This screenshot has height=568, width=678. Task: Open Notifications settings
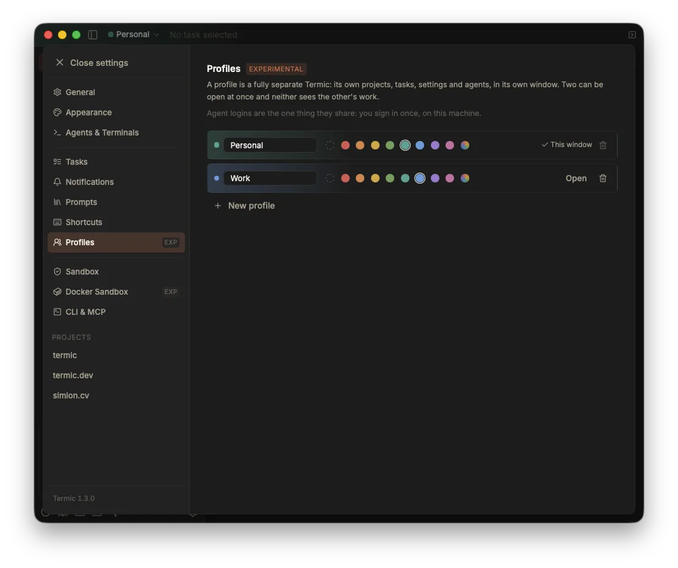[x=117, y=182]
